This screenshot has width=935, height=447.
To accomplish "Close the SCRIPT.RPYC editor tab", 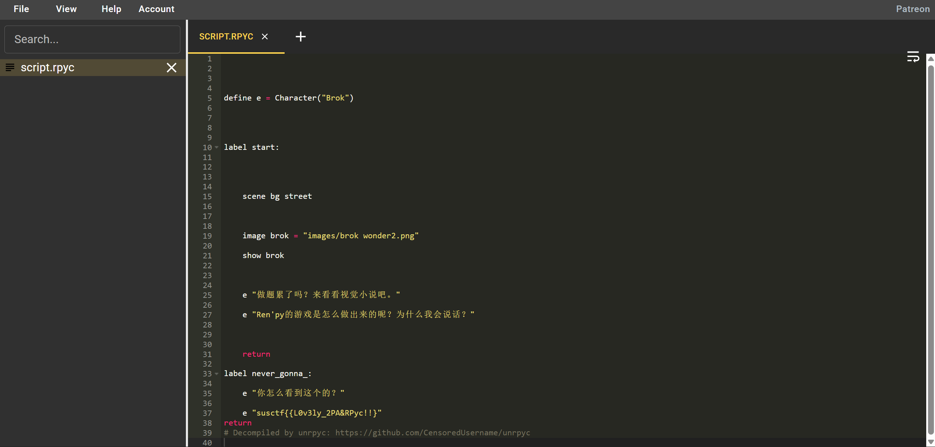I will 265,37.
